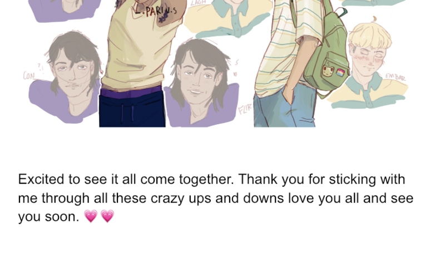The image size is (445, 275).
Task: Click the blushing blond character portrait
Action: click(369, 65)
